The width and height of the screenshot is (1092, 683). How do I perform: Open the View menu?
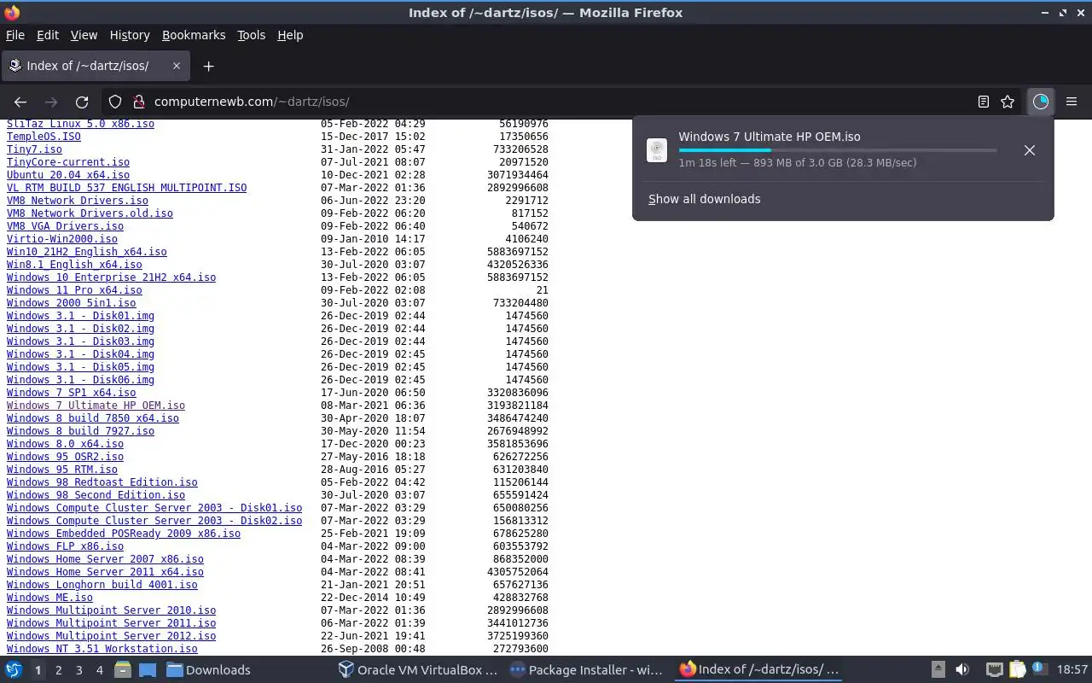tap(84, 35)
